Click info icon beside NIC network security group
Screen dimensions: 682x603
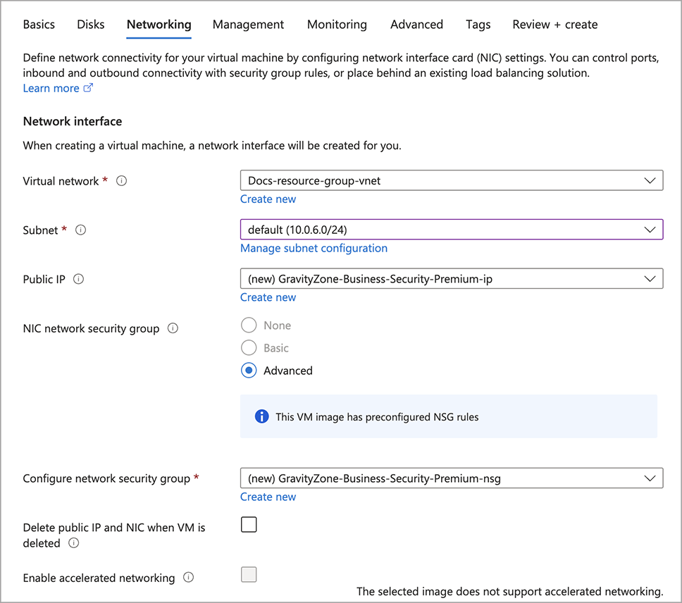pyautogui.click(x=173, y=329)
